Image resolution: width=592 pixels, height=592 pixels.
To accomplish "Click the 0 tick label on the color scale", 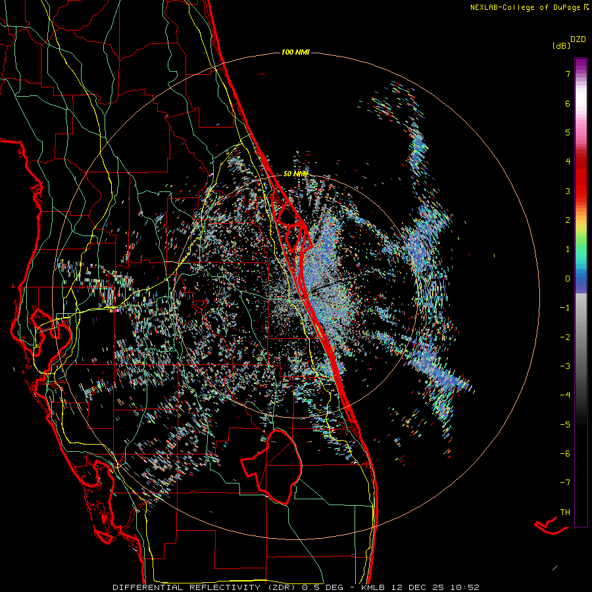I will pyautogui.click(x=568, y=279).
